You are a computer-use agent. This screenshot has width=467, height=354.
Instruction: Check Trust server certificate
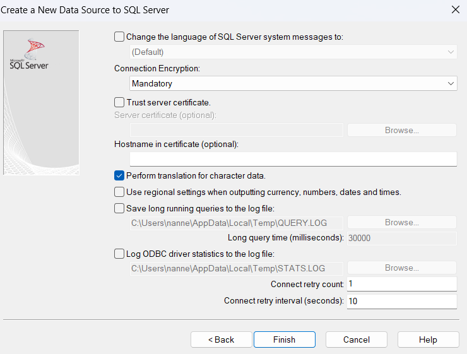(119, 102)
